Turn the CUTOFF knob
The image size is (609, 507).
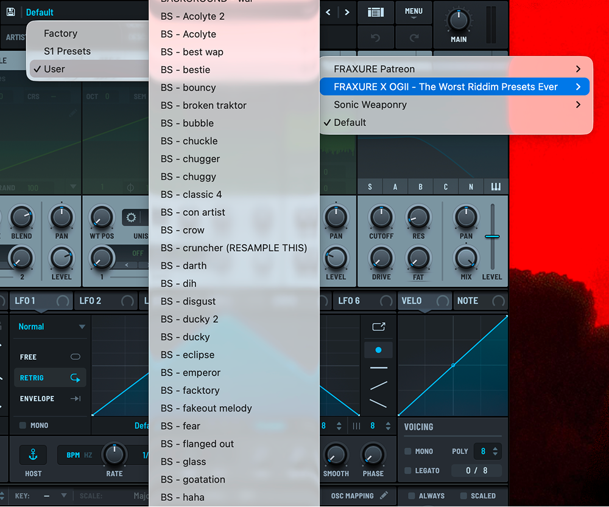(381, 217)
